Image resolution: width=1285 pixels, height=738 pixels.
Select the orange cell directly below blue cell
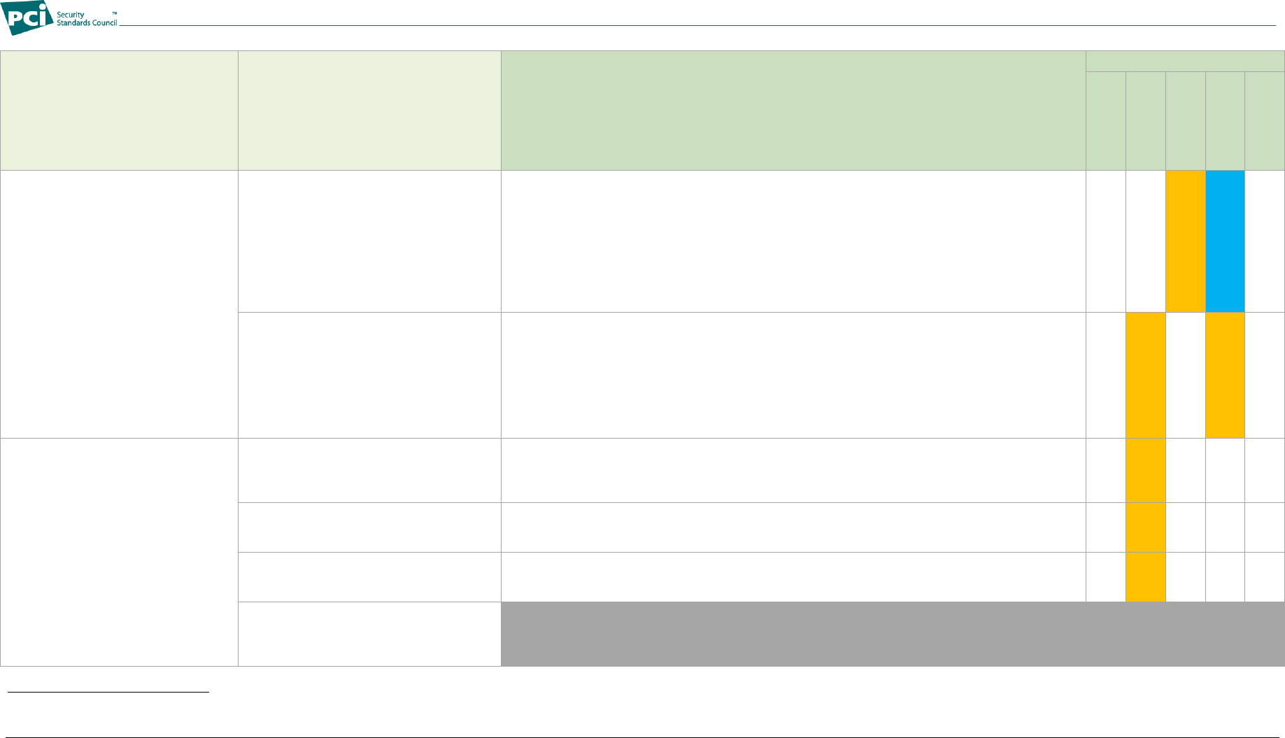(1225, 375)
